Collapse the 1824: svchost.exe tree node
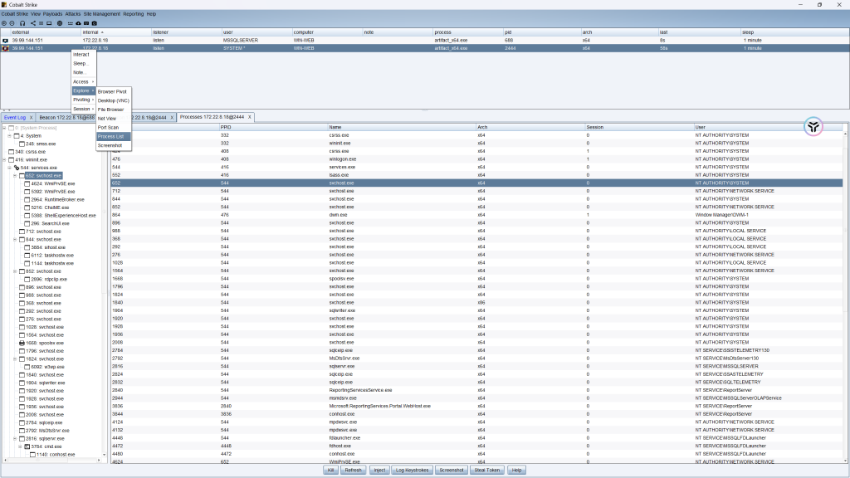The width and height of the screenshot is (850, 478). coord(15,358)
